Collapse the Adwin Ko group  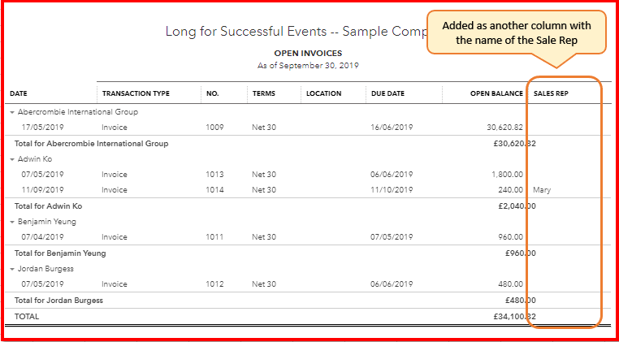pos(11,159)
